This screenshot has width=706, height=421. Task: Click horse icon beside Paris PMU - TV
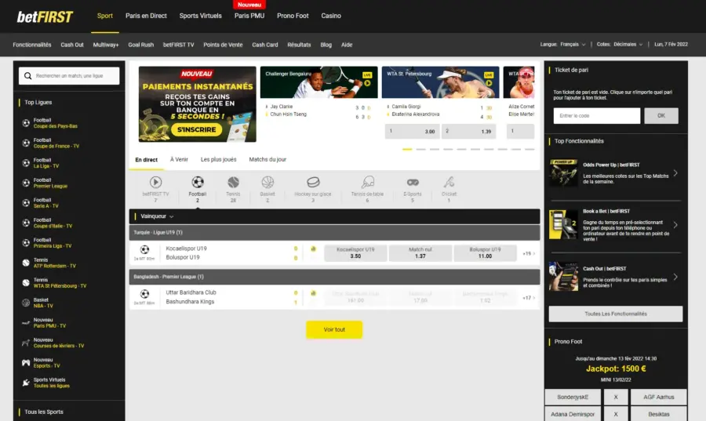(x=26, y=322)
